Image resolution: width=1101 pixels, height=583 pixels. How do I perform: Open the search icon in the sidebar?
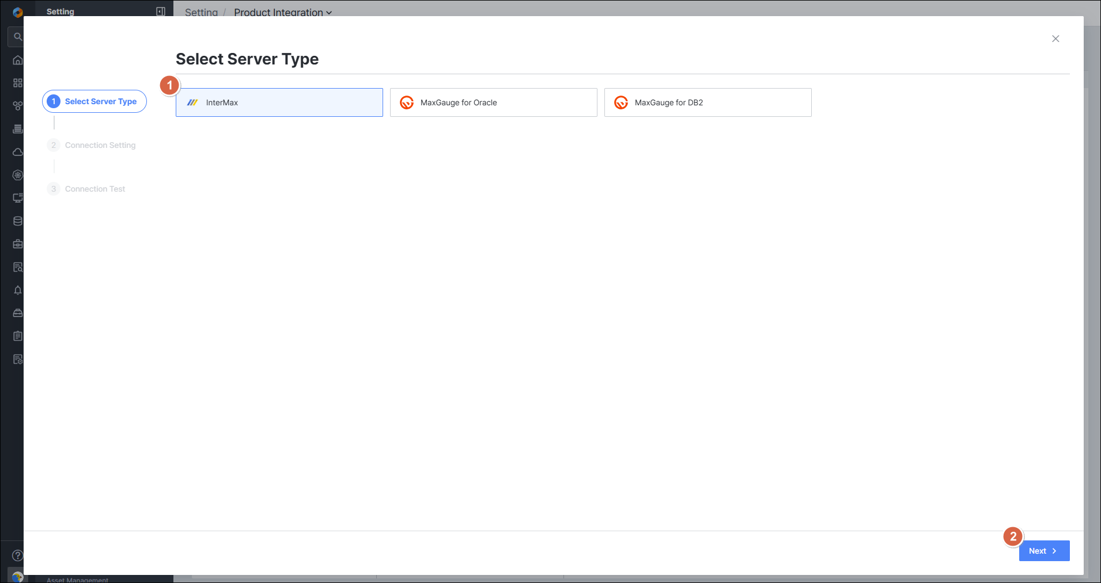(x=17, y=37)
